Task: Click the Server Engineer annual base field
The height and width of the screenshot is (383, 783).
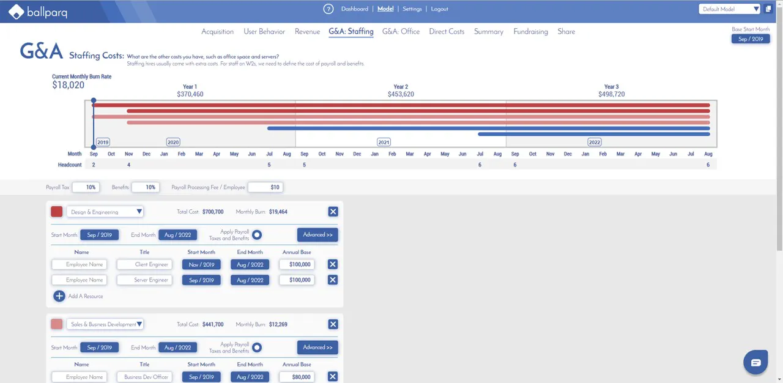Action: [x=297, y=280]
